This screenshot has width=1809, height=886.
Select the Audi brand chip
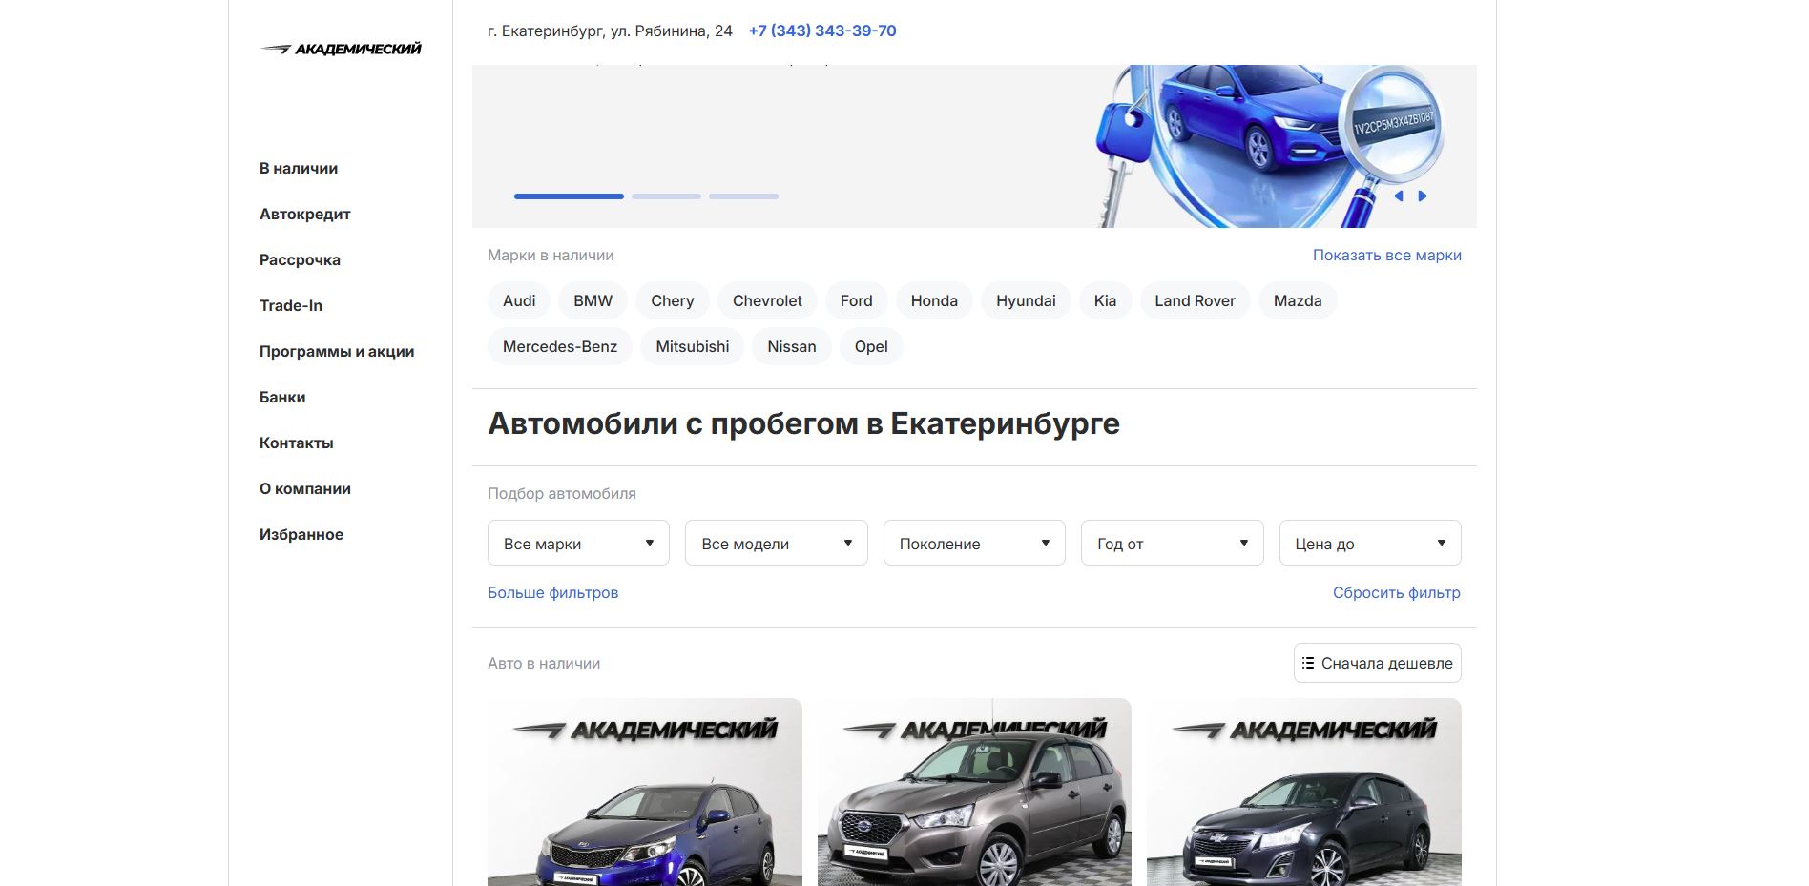(x=519, y=300)
